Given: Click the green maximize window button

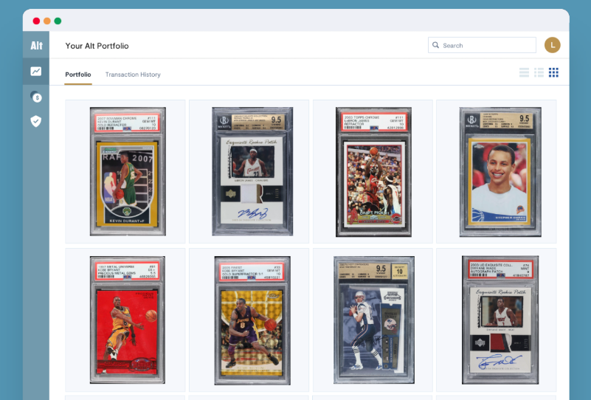Looking at the screenshot, I should click(x=58, y=21).
